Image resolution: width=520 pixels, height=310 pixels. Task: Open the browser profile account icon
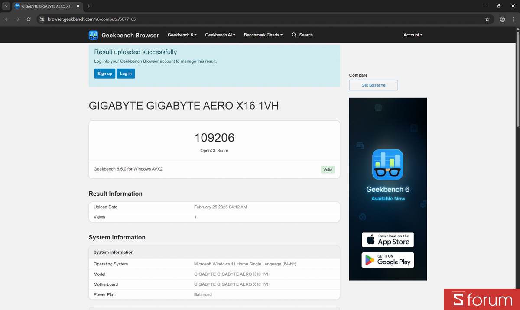click(502, 19)
